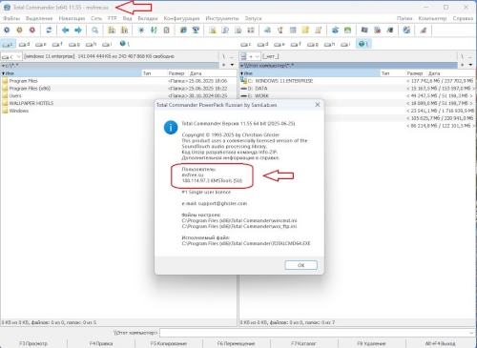Click the Internet Explorer style toolbar icon
477x348 pixels.
183,31
